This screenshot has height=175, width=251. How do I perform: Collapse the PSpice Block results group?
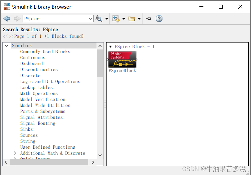click(110, 46)
